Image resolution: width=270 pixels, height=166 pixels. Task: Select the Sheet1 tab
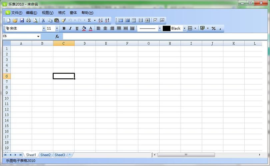click(x=31, y=155)
